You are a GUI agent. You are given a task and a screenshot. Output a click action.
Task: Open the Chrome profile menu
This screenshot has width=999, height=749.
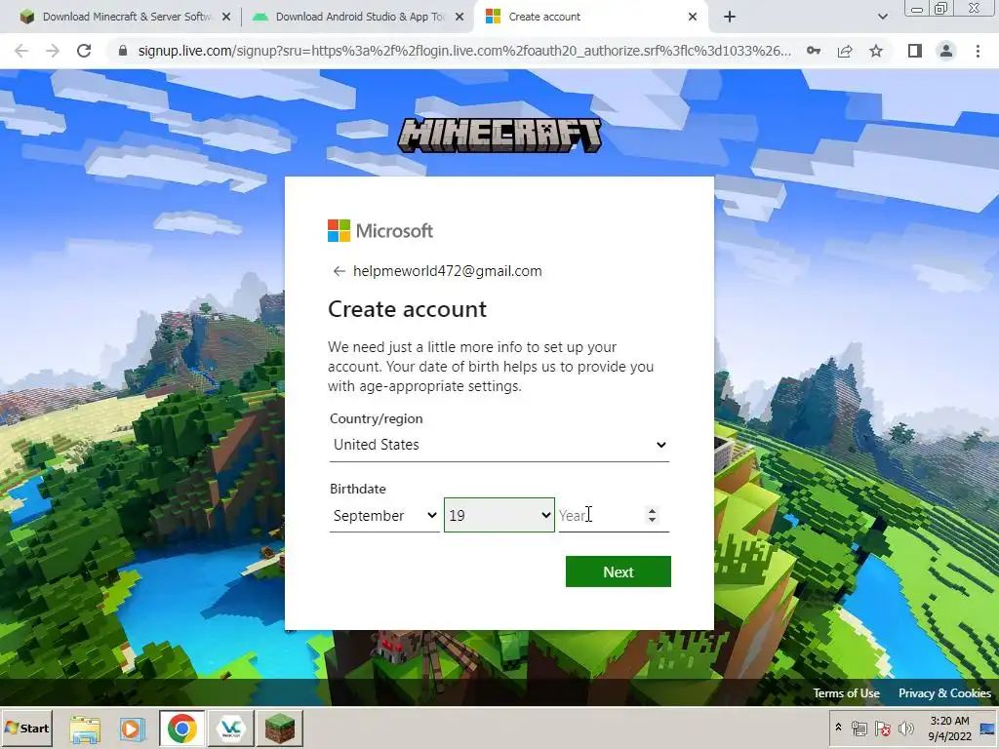click(x=946, y=51)
